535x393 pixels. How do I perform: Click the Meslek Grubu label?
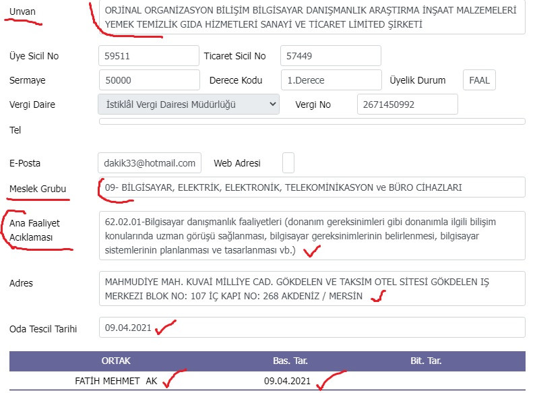38,189
